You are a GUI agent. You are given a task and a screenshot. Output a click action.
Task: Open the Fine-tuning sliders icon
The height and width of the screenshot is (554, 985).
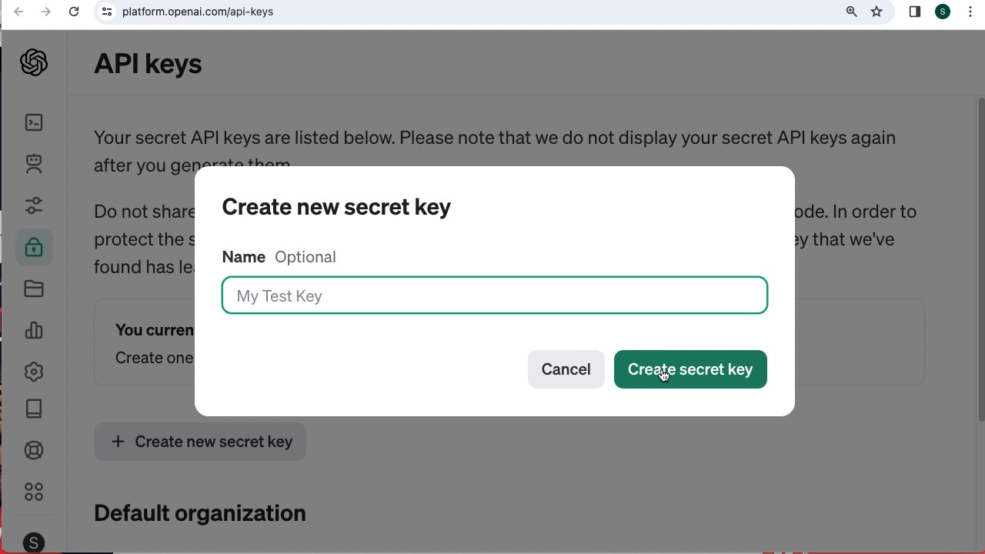pyautogui.click(x=34, y=205)
